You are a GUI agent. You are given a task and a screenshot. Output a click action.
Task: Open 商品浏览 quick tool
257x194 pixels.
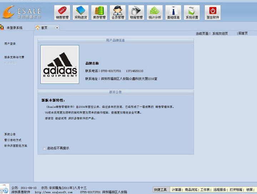click(x=191, y=190)
